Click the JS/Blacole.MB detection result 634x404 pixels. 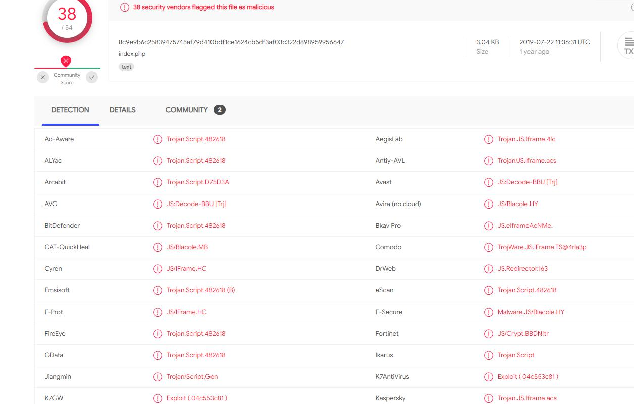point(187,247)
